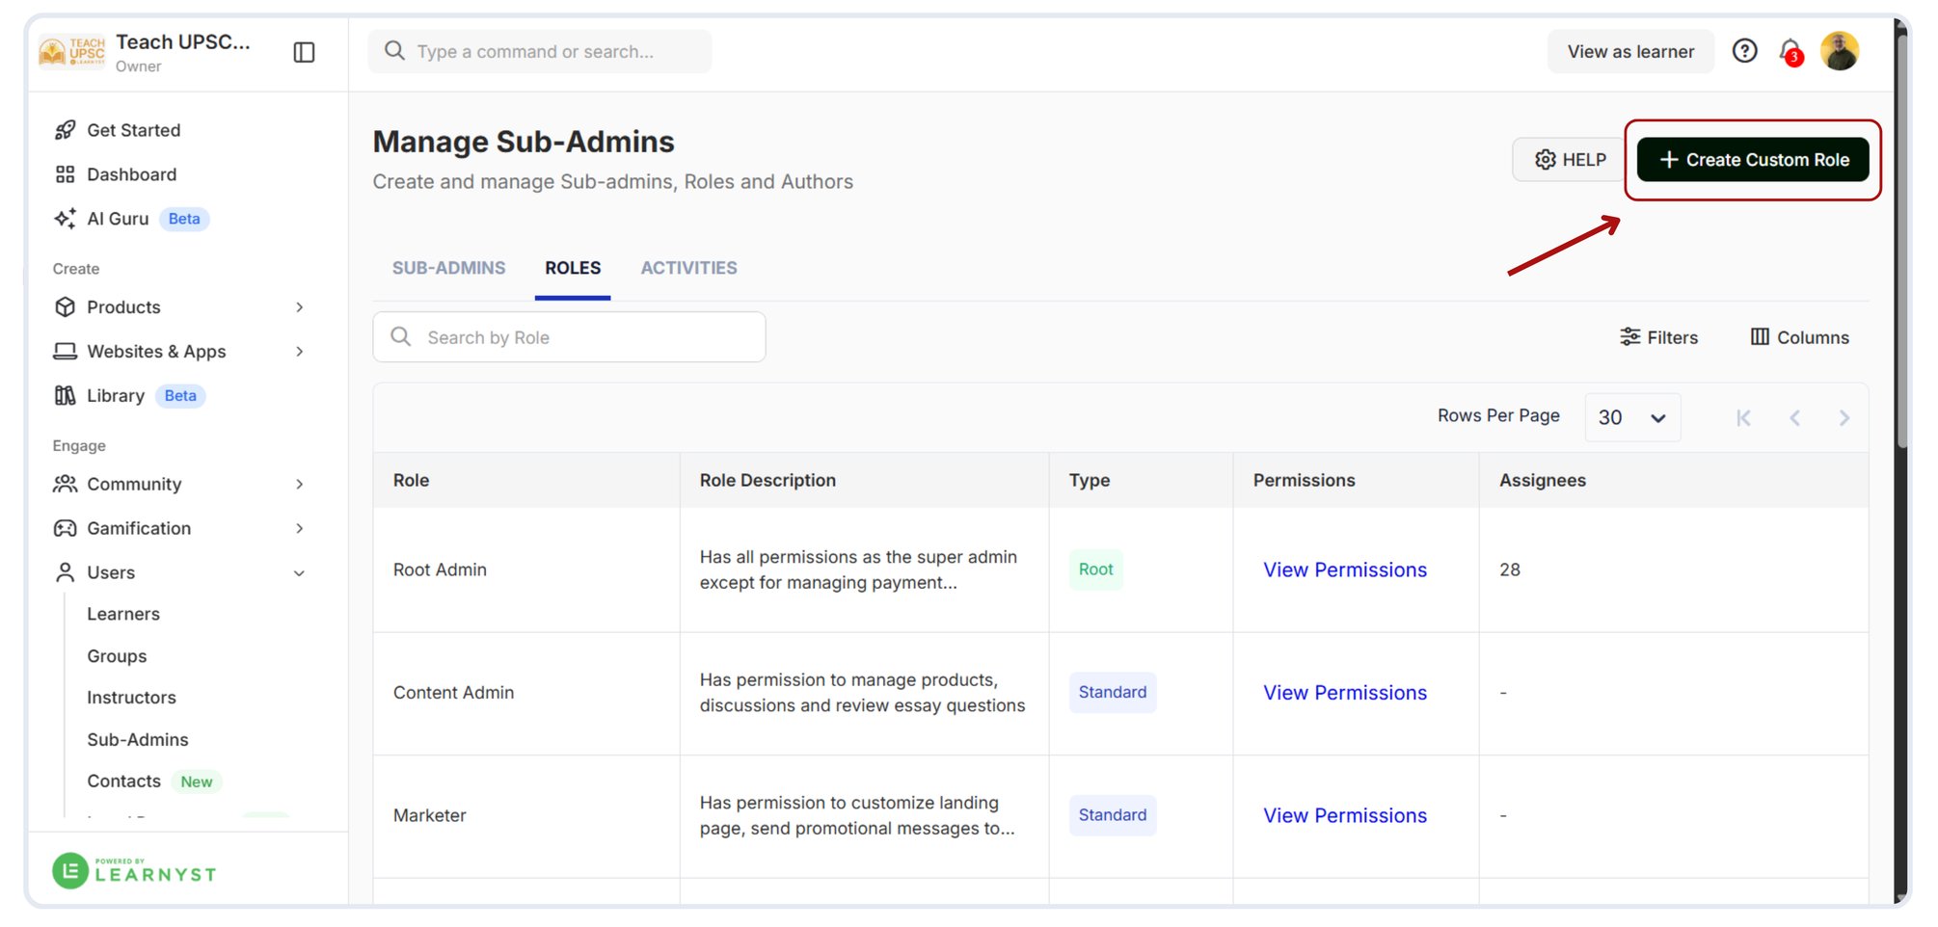This screenshot has height=927, width=1938.
Task: Open the Columns selector
Action: pyautogui.click(x=1799, y=337)
